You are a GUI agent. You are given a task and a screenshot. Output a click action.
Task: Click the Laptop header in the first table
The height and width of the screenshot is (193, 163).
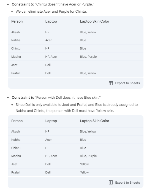pos(51,21)
